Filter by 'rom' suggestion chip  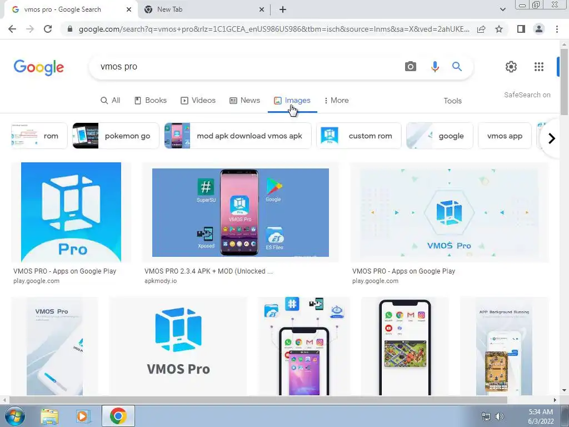pyautogui.click(x=39, y=136)
